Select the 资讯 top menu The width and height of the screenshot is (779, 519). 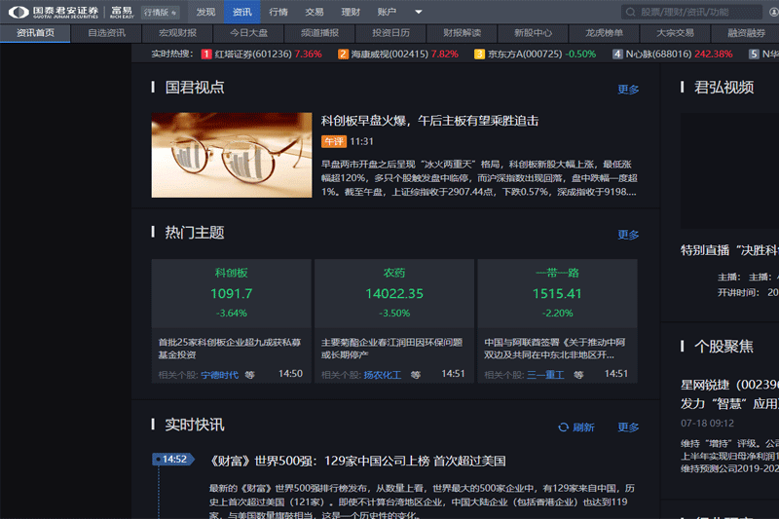pos(241,12)
